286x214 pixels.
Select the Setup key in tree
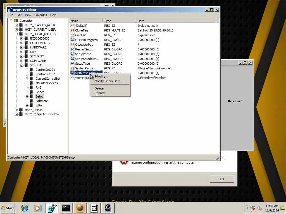pyautogui.click(x=39, y=96)
